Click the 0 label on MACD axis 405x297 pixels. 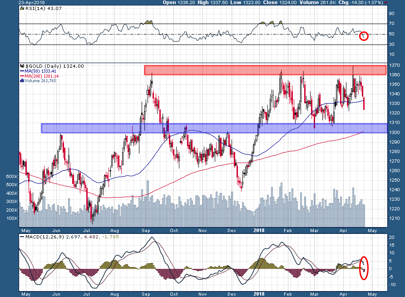coord(390,269)
